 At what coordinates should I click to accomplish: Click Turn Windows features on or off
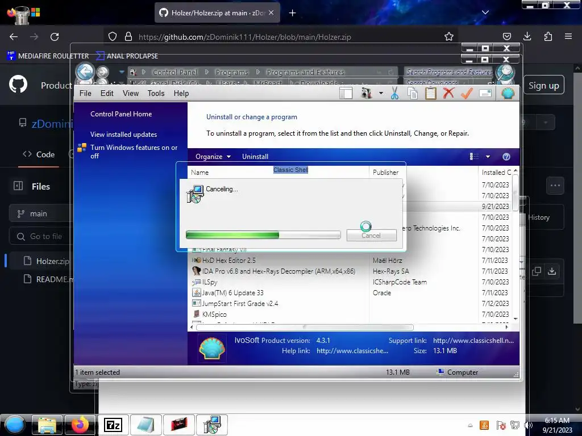coord(134,152)
